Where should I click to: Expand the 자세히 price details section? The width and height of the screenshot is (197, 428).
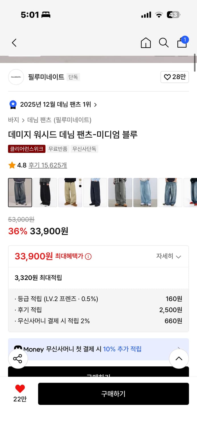(x=169, y=256)
